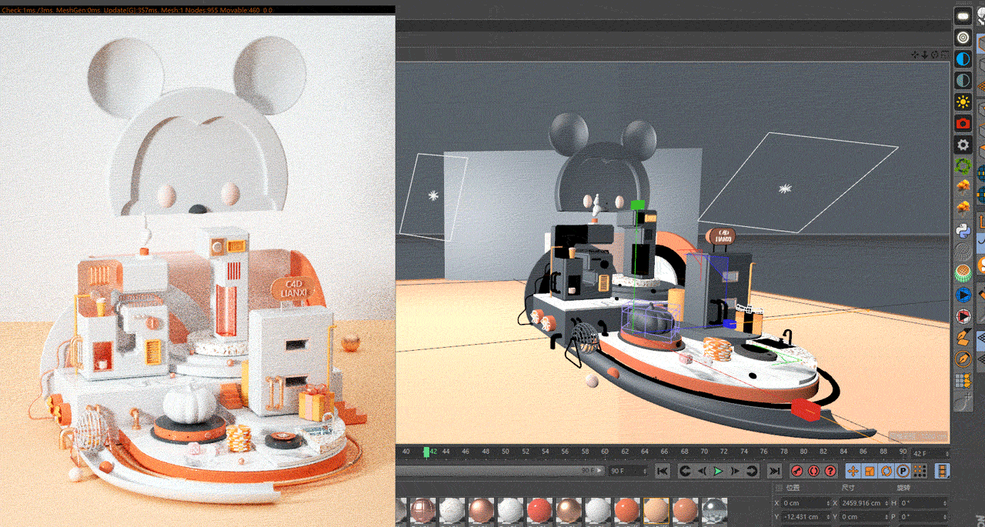
Task: Select the highlighted peach material swatch
Action: coord(656,511)
